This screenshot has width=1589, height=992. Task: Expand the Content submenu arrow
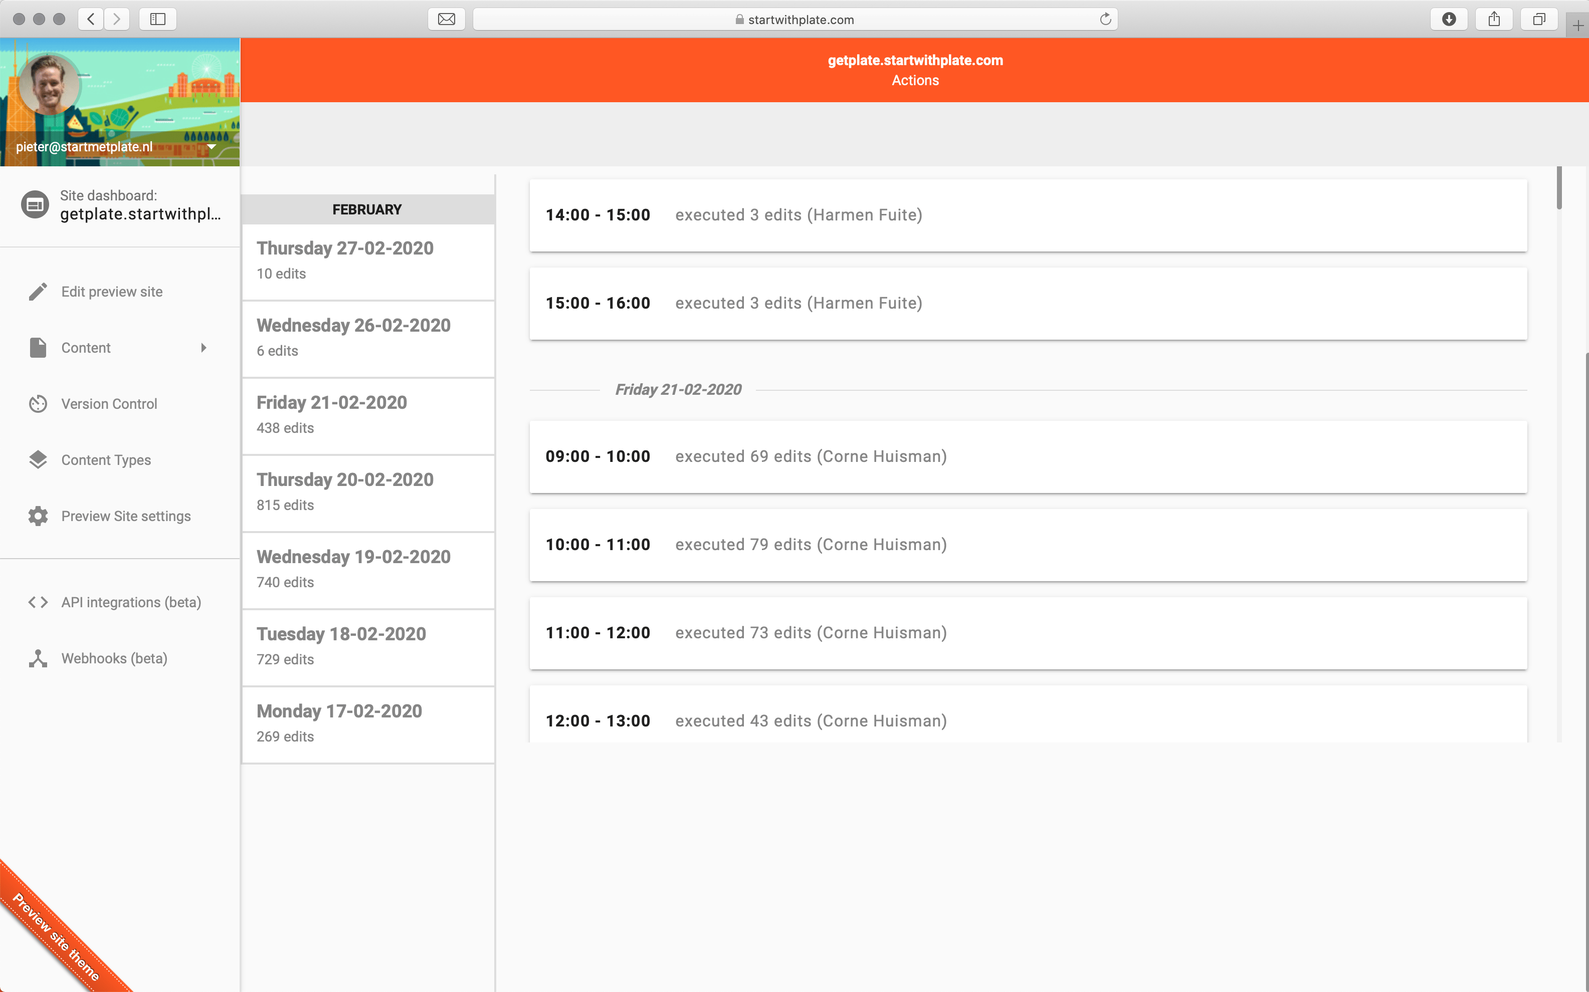[204, 348]
